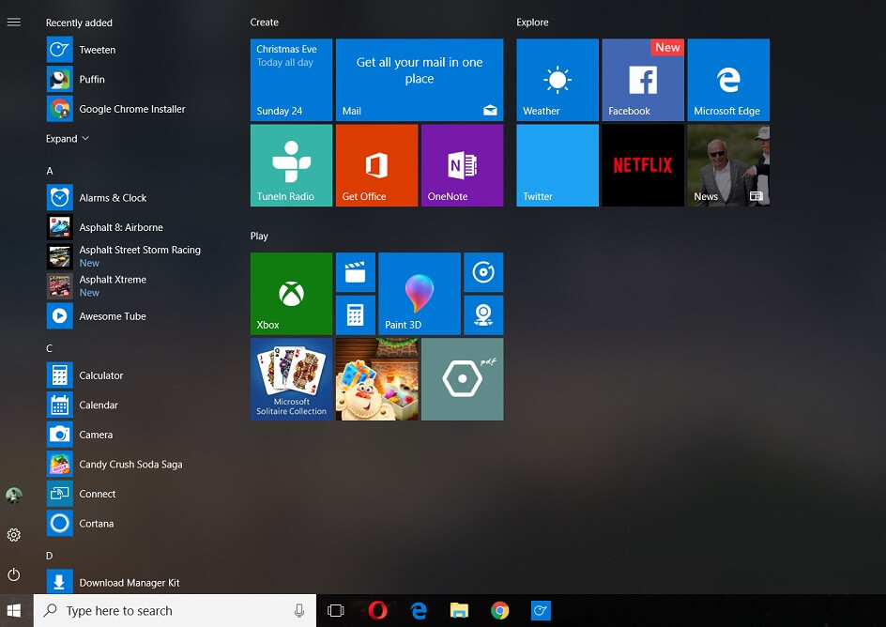The height and width of the screenshot is (627, 886).
Task: Open the News tile
Action: click(x=728, y=165)
